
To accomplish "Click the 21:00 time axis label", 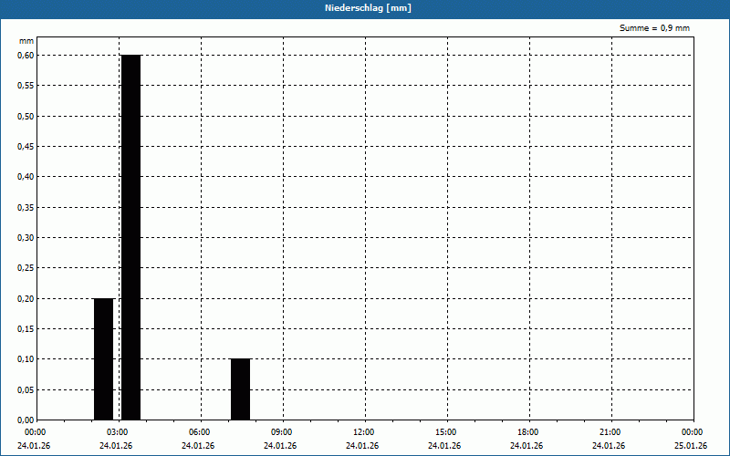I will coord(610,431).
